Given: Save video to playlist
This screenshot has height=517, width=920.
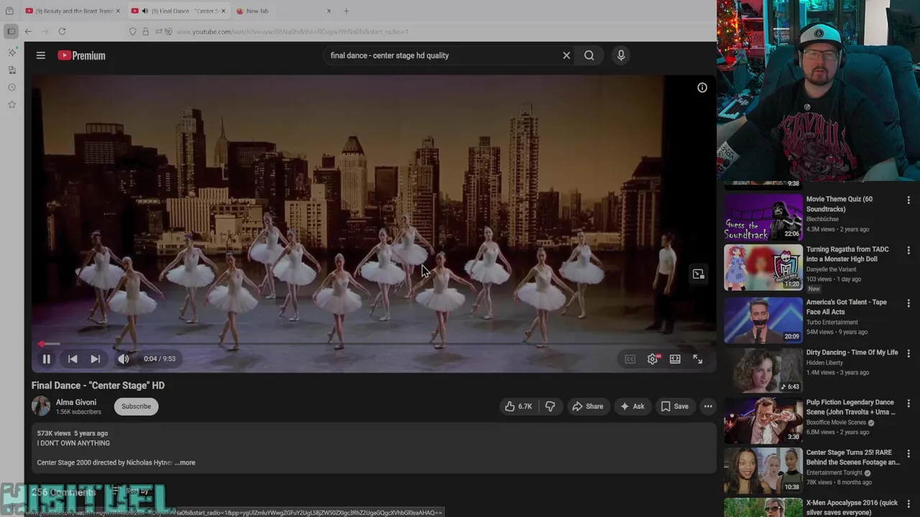Looking at the screenshot, I should 674,406.
